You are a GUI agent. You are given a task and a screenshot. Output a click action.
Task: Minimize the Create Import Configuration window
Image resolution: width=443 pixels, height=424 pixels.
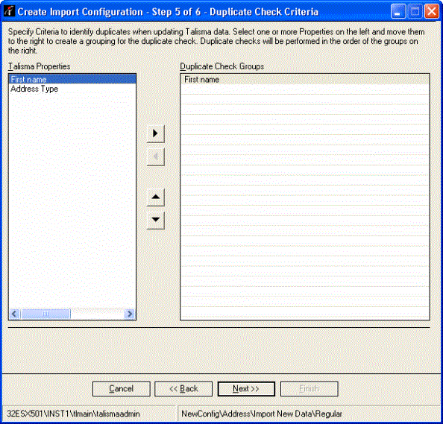click(398, 12)
